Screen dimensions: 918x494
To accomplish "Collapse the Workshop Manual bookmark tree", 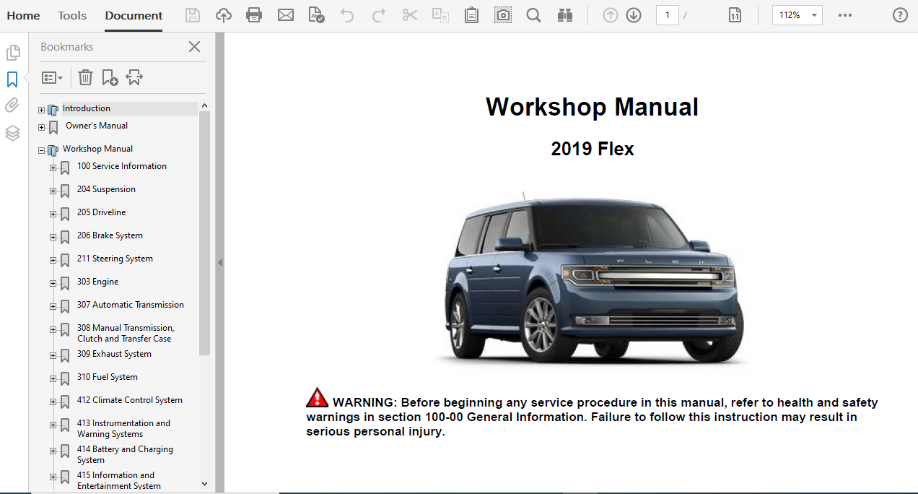I will 42,150.
